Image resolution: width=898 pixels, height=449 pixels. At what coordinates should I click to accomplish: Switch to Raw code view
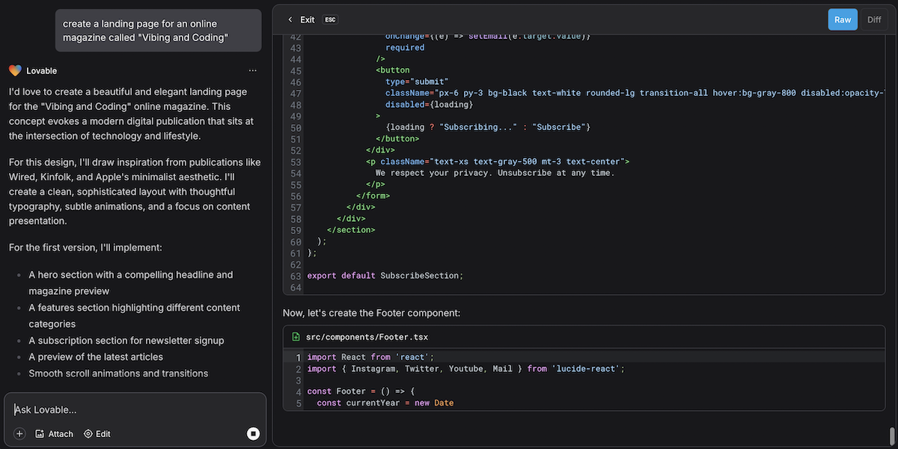click(843, 19)
